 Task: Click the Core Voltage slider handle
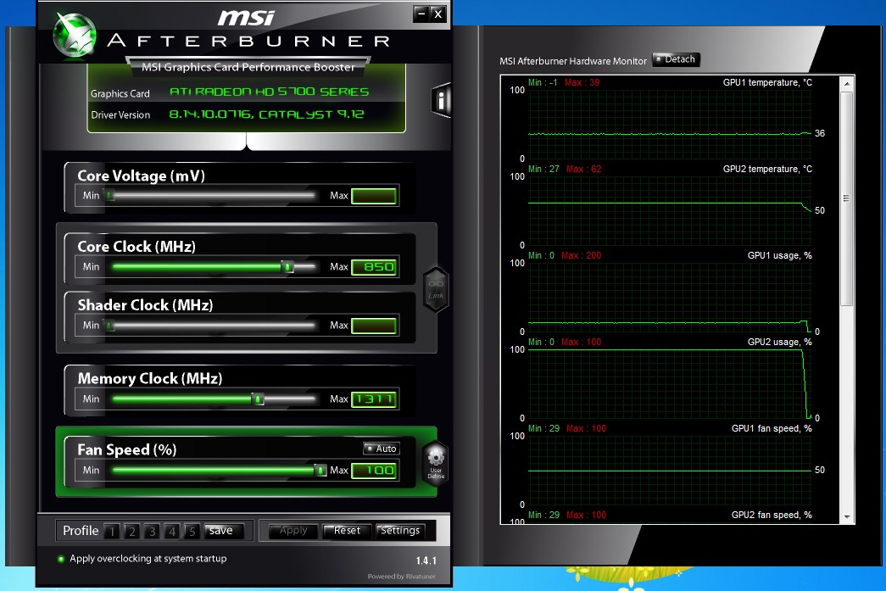coord(110,196)
